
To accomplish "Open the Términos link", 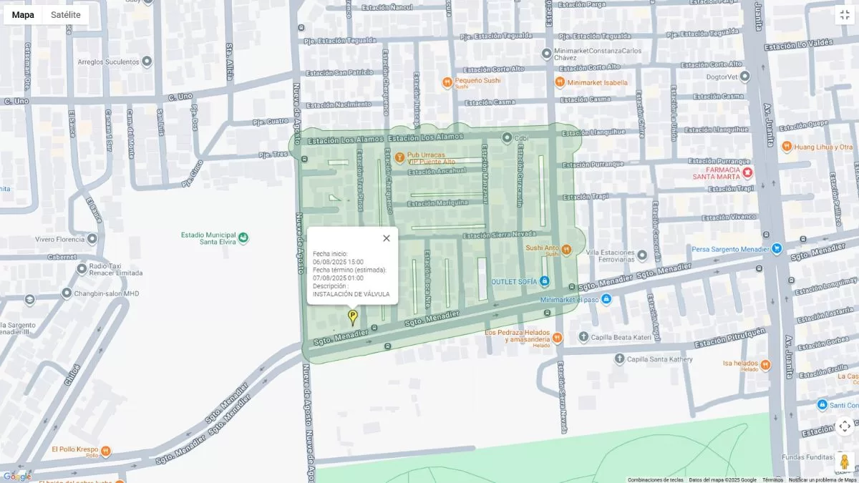I will coord(772,479).
